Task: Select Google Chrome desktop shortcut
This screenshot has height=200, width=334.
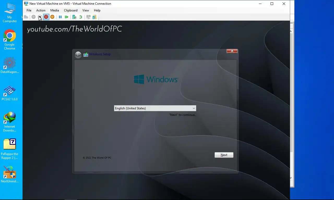Action: point(10,40)
